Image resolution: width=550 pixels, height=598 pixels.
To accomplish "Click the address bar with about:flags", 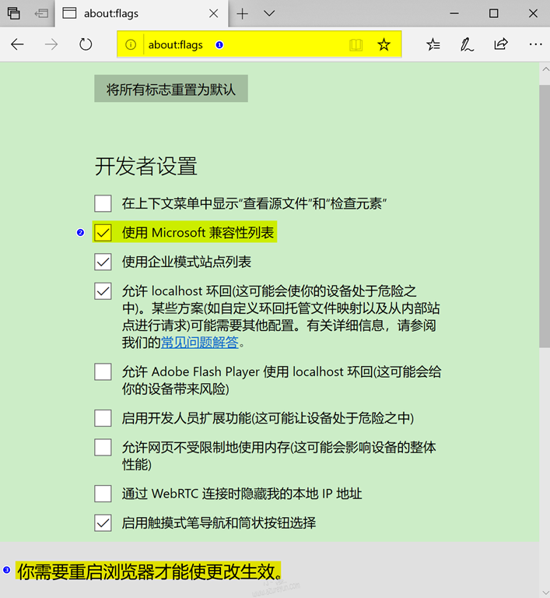I will 259,44.
